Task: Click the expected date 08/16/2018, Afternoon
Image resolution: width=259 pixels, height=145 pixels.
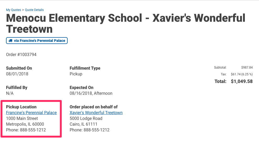Action: tap(91, 93)
